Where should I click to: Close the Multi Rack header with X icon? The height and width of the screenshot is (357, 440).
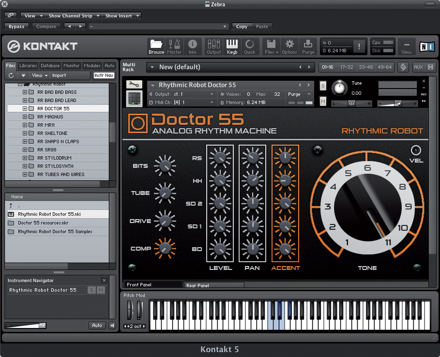(x=430, y=67)
